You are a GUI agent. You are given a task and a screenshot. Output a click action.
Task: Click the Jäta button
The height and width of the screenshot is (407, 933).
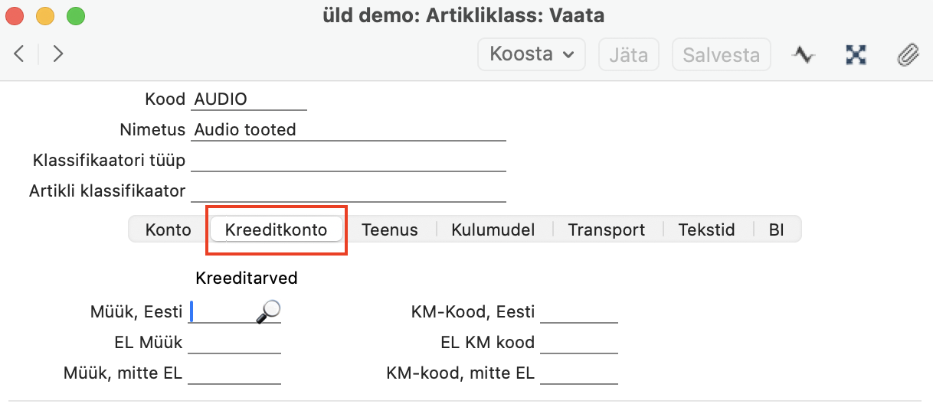coord(629,54)
